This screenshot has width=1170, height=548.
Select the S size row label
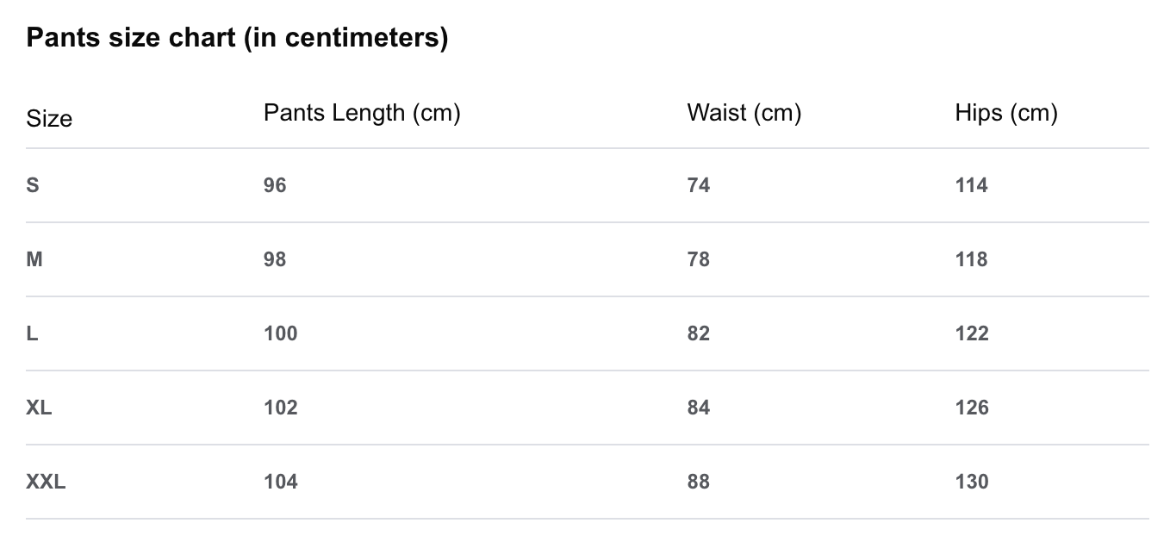[x=33, y=185]
